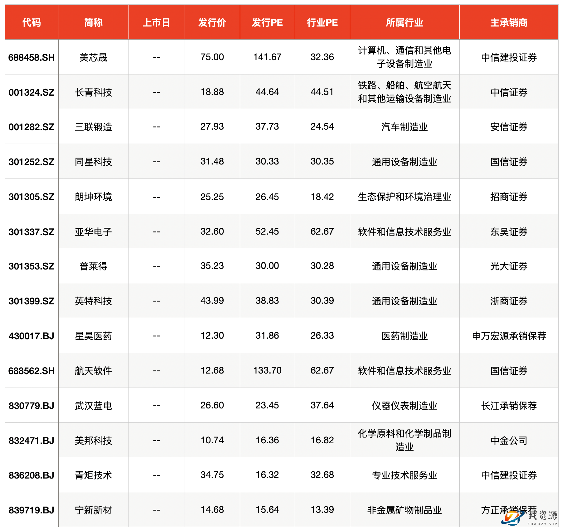Click issue price 43.99
Viewport: 562px width, 529px height.
click(x=212, y=301)
